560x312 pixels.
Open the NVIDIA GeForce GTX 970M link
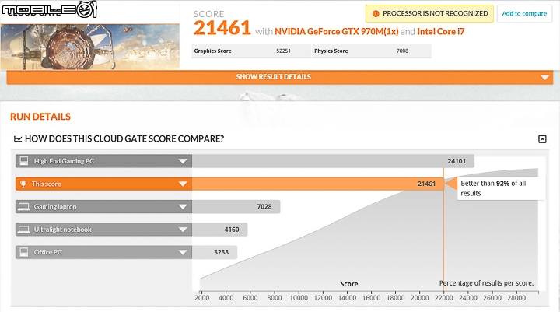pyautogui.click(x=336, y=31)
